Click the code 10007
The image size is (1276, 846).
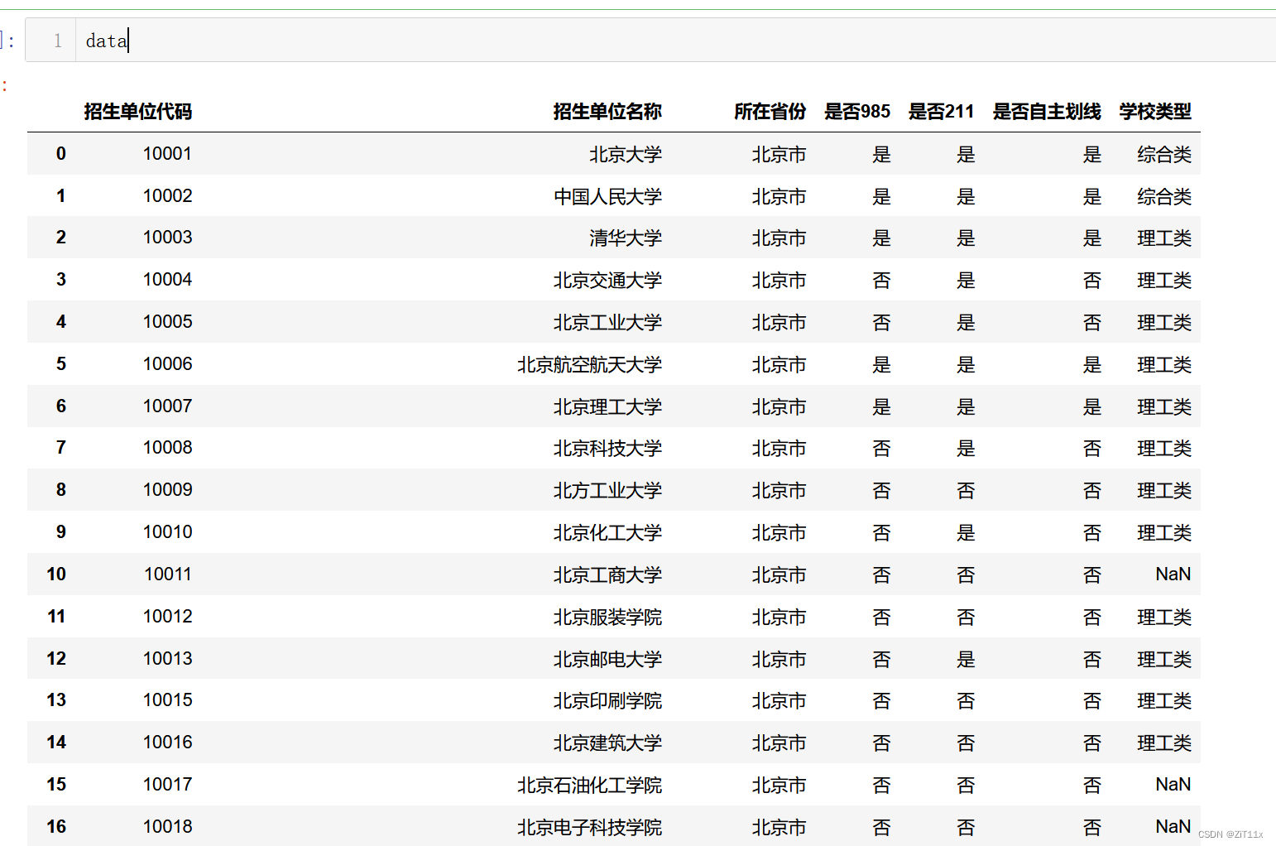coord(167,406)
